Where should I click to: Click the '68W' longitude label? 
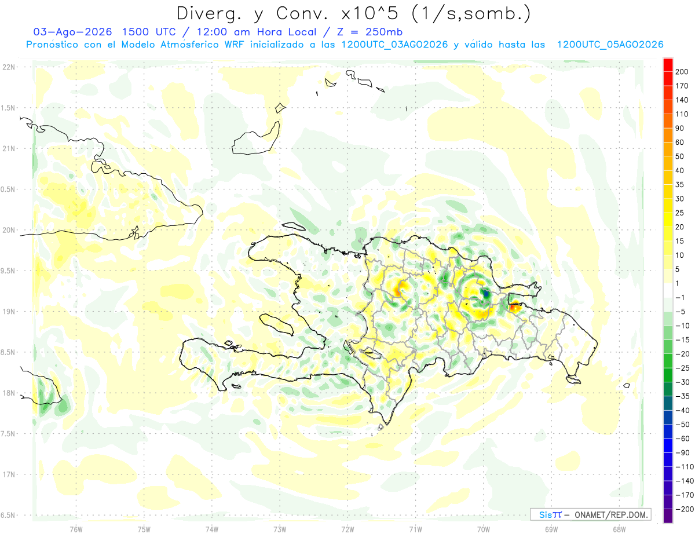(x=619, y=528)
